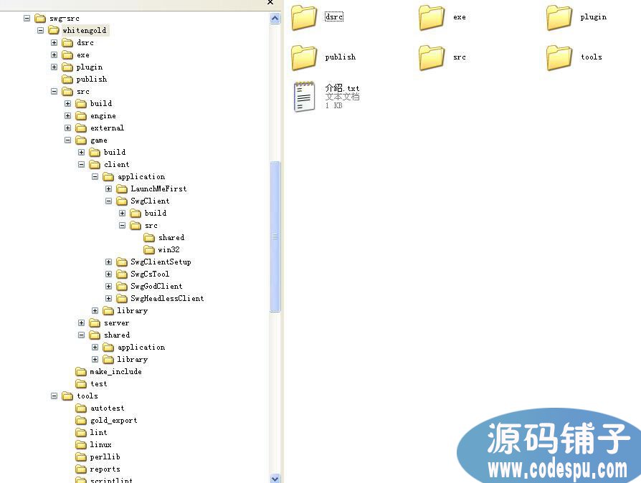641x483 pixels.
Task: Open the publish folder icon in file pane
Action: [x=304, y=57]
